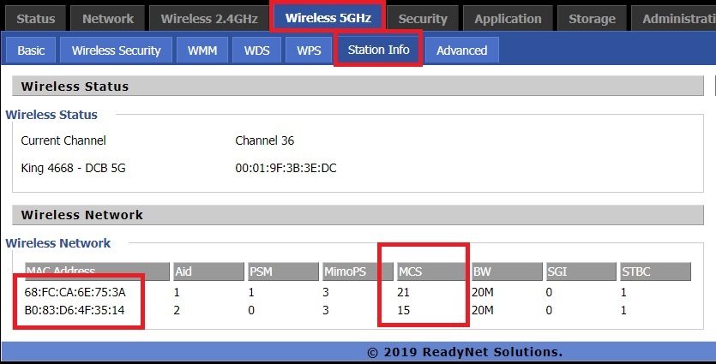Go to the Security tab

click(x=423, y=18)
